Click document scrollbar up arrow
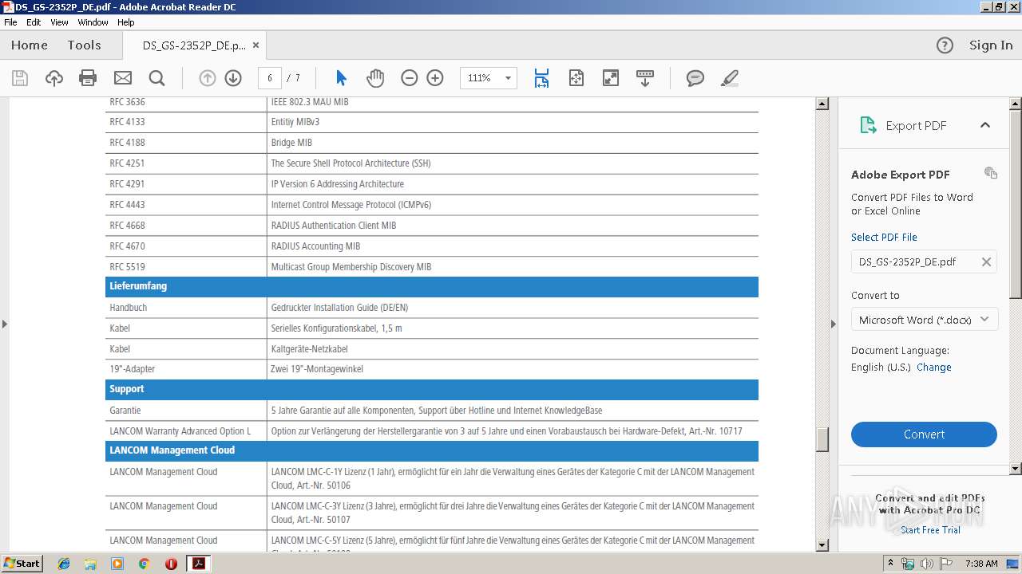Screen dimensions: 1022x574 tap(822, 104)
